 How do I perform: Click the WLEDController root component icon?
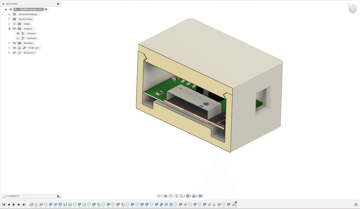(x=15, y=9)
